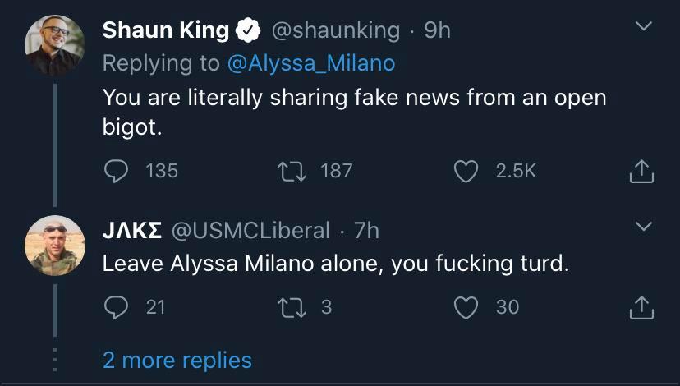
Task: Like Shaun King's tweet
Action: 466,170
